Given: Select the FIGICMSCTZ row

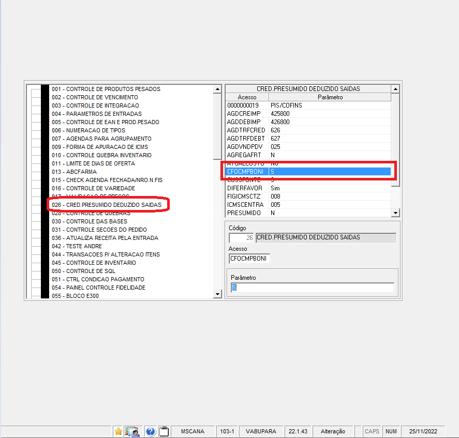Looking at the screenshot, I should point(308,197).
